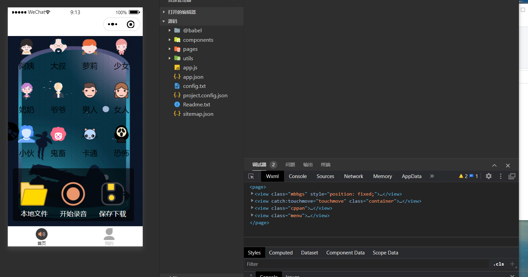Choose the 萝莉 voice character

click(x=90, y=47)
